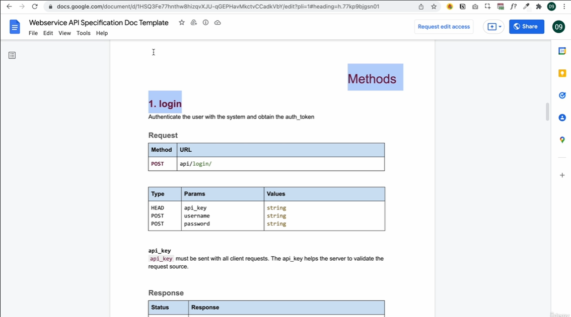Get add-ons with the plus icon
571x317 pixels.
coord(562,175)
